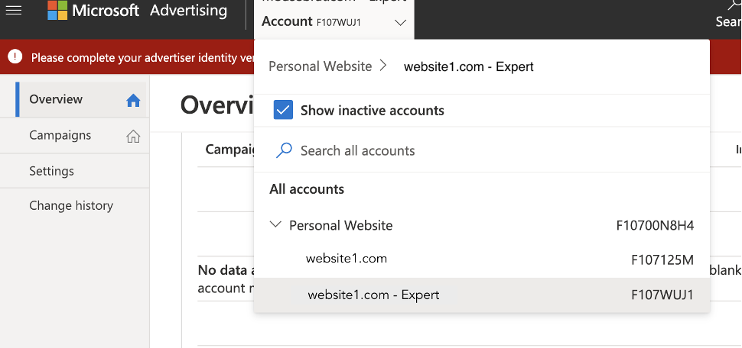Open the Campaigns menu item
This screenshot has height=348, width=742.
(x=74, y=136)
